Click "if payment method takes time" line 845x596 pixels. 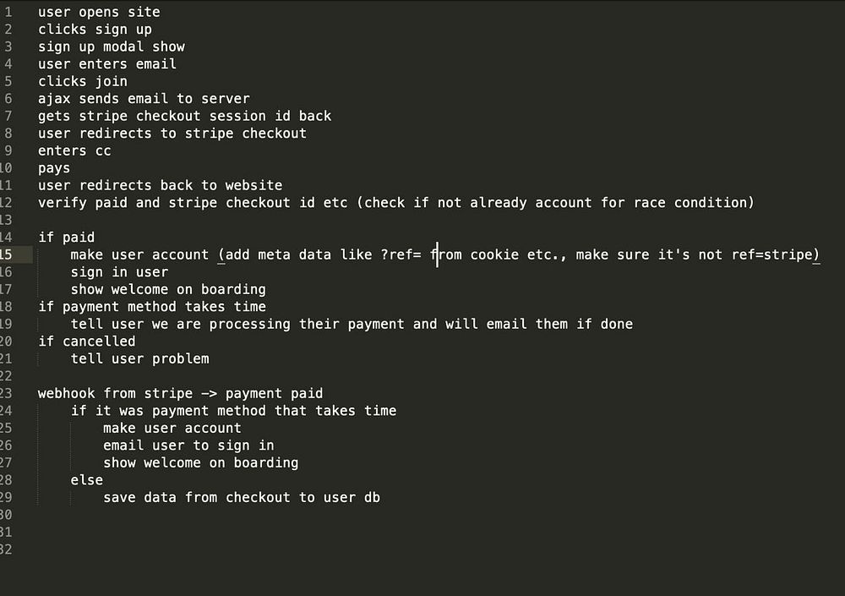click(152, 307)
